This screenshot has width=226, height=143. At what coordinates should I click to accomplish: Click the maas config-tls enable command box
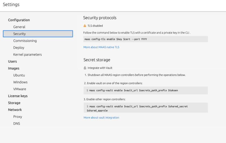146,39
